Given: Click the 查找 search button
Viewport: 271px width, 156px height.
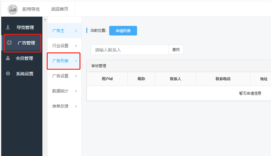Looking at the screenshot, I should pyautogui.click(x=176, y=50).
